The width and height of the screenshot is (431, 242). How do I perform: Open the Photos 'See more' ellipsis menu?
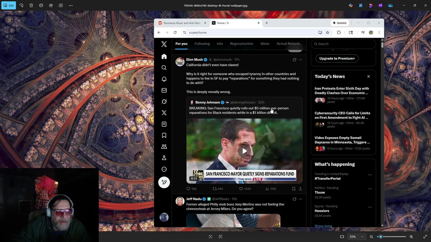[x=71, y=5]
